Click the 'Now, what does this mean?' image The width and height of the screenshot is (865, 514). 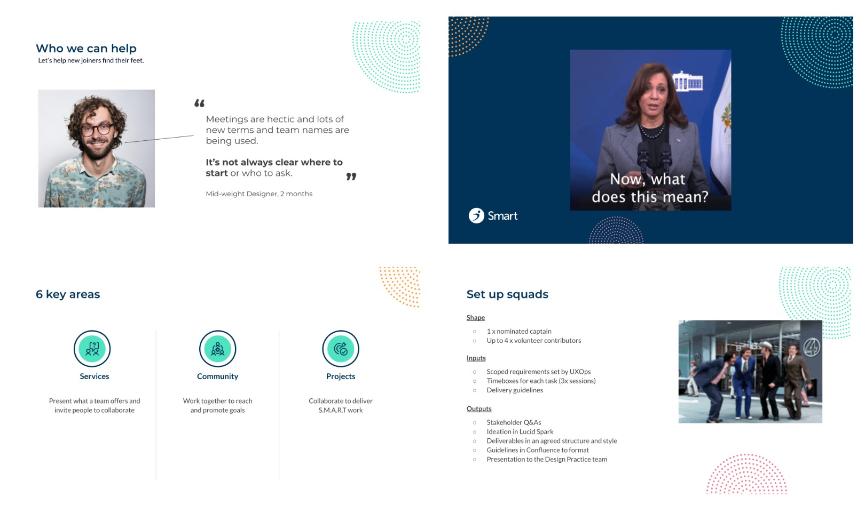point(650,130)
